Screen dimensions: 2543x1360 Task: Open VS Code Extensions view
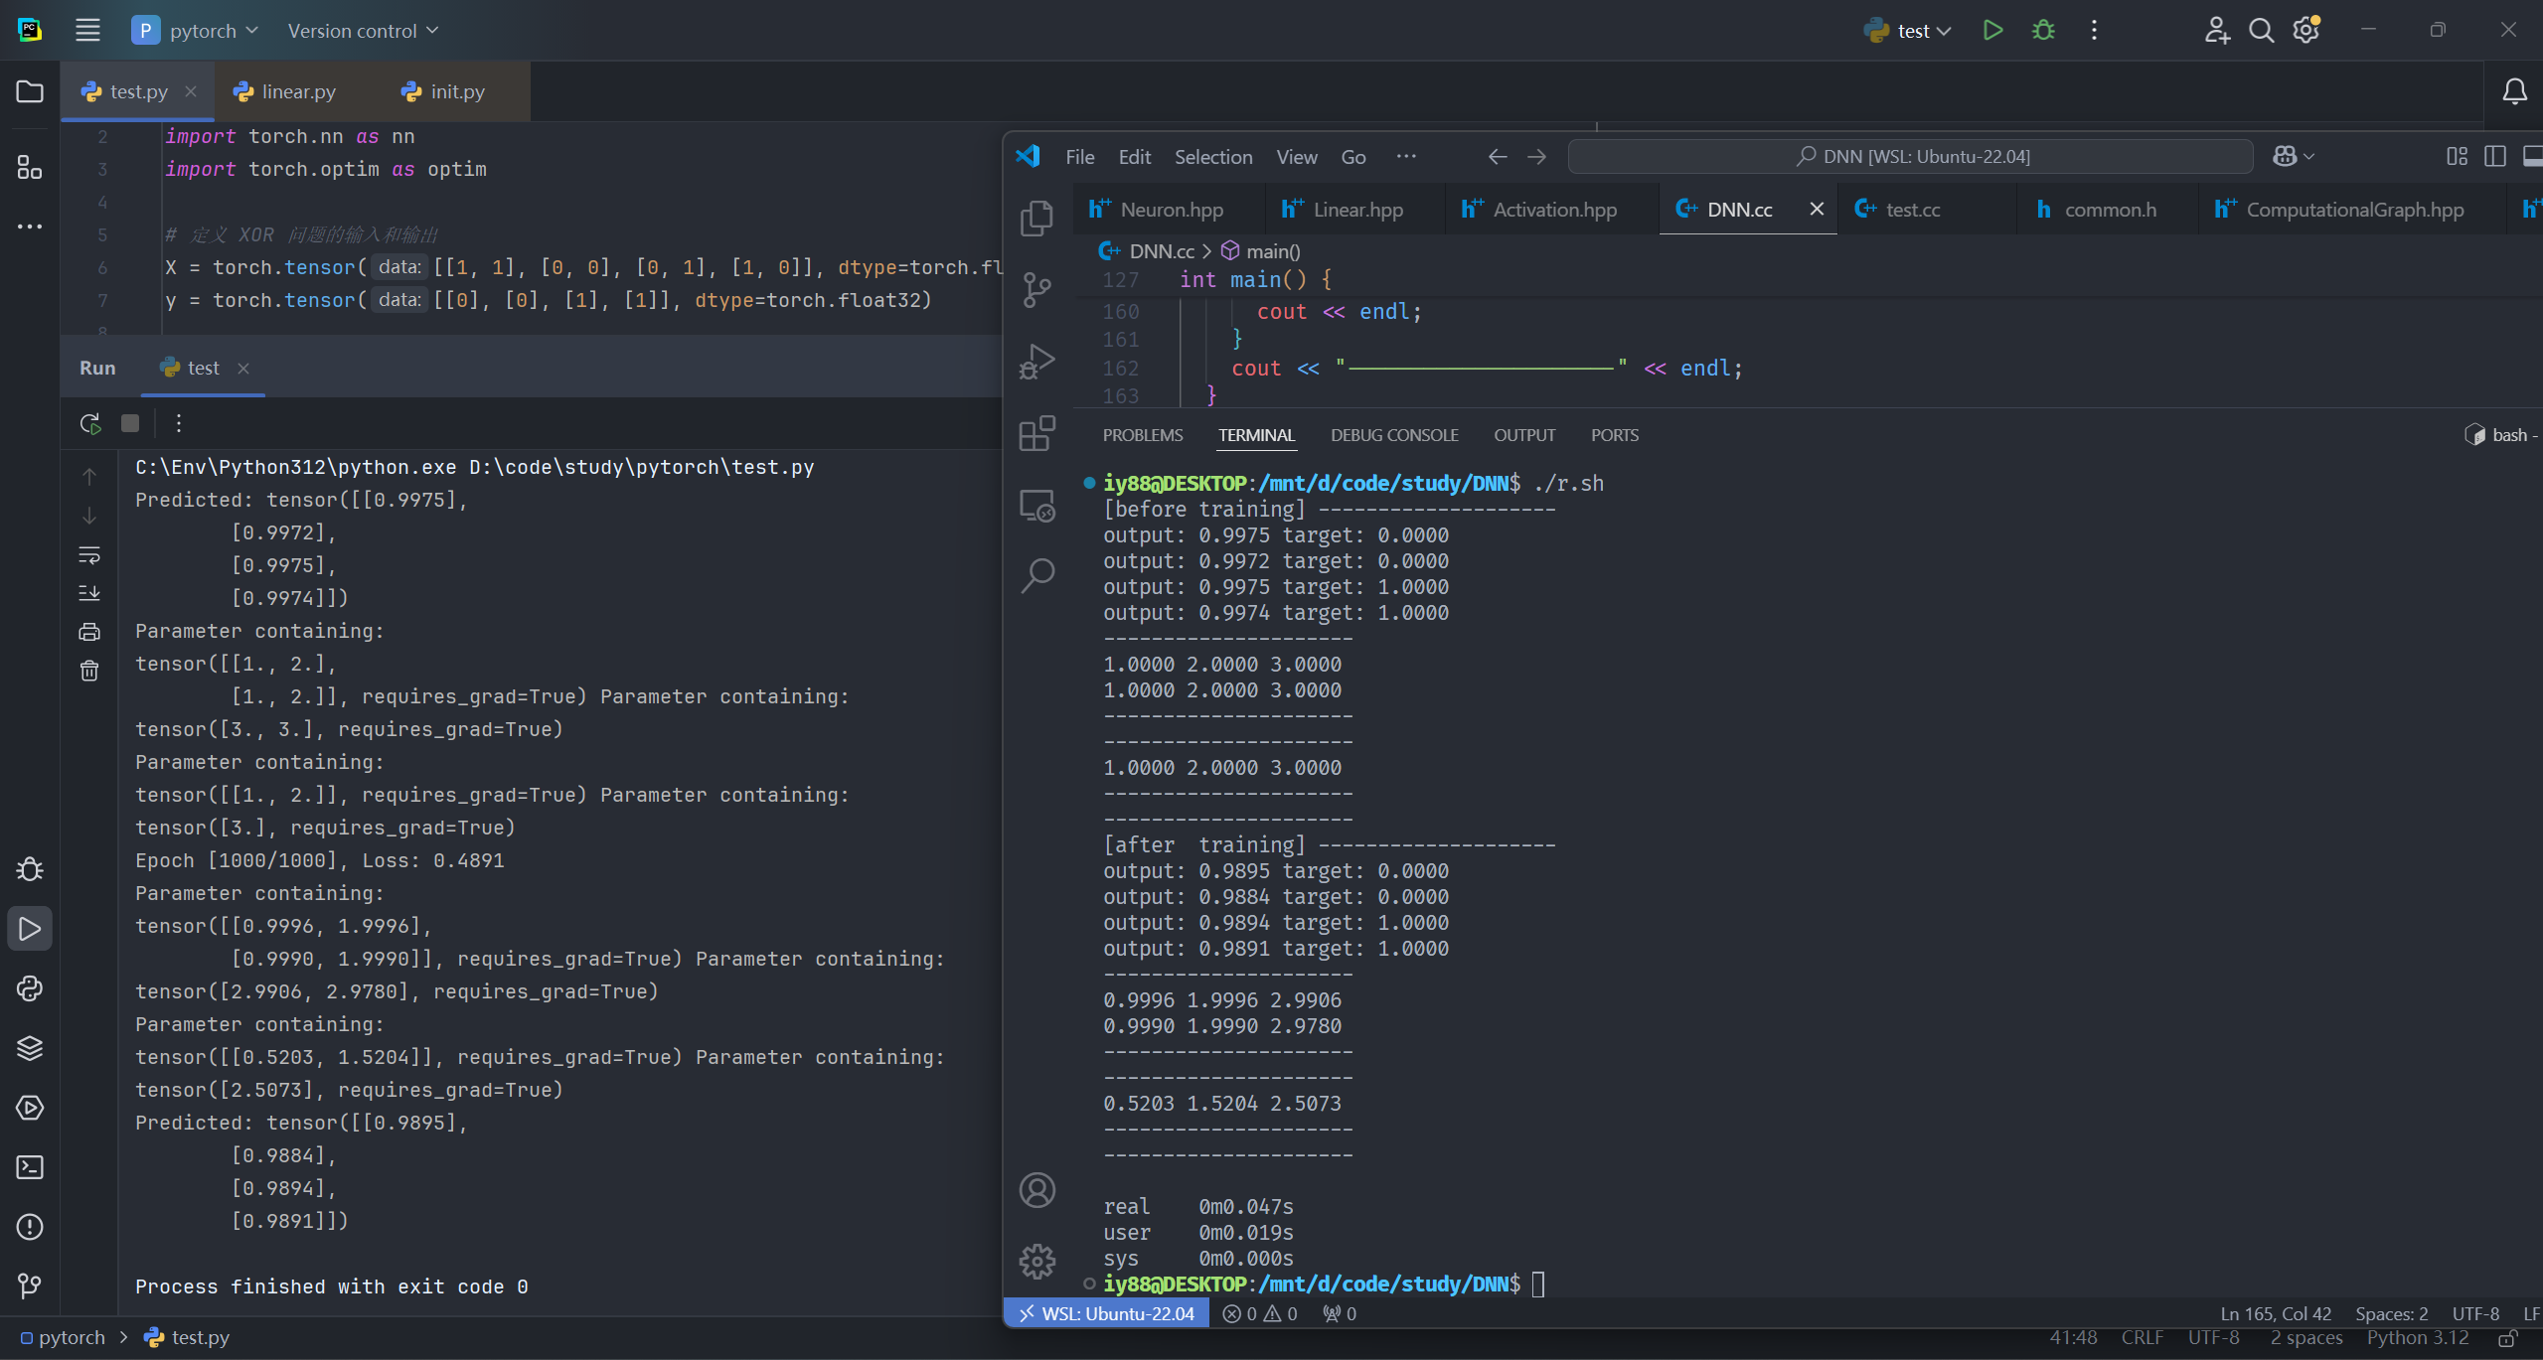pos(1036,433)
